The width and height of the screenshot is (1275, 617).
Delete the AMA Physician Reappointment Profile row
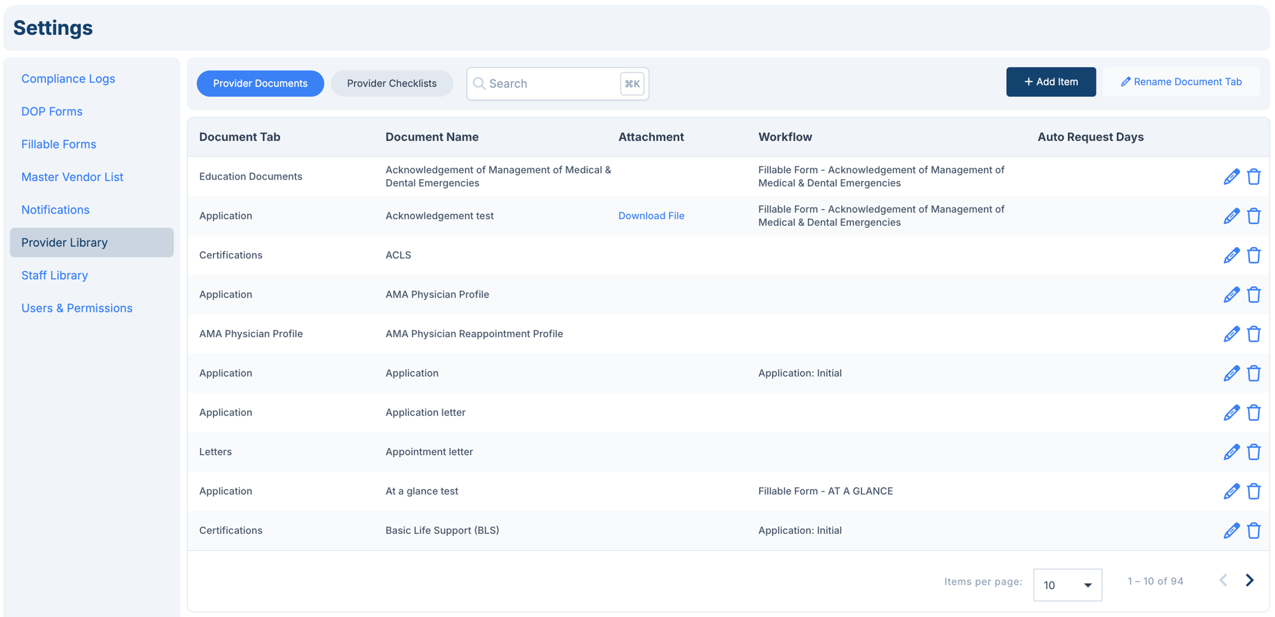coord(1253,334)
